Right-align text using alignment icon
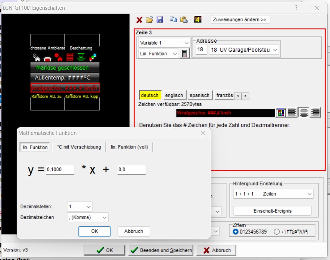This screenshot has height=260, width=330. pos(315,113)
